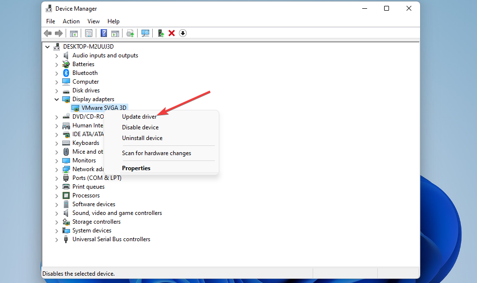Click the Bluetooth logo icon
The width and height of the screenshot is (477, 283).
tap(66, 73)
